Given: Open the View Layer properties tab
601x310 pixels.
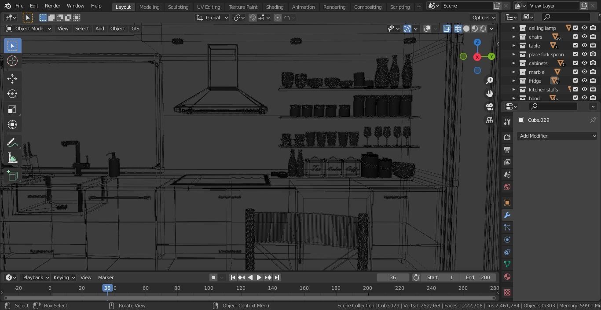Looking at the screenshot, I should click(x=507, y=162).
